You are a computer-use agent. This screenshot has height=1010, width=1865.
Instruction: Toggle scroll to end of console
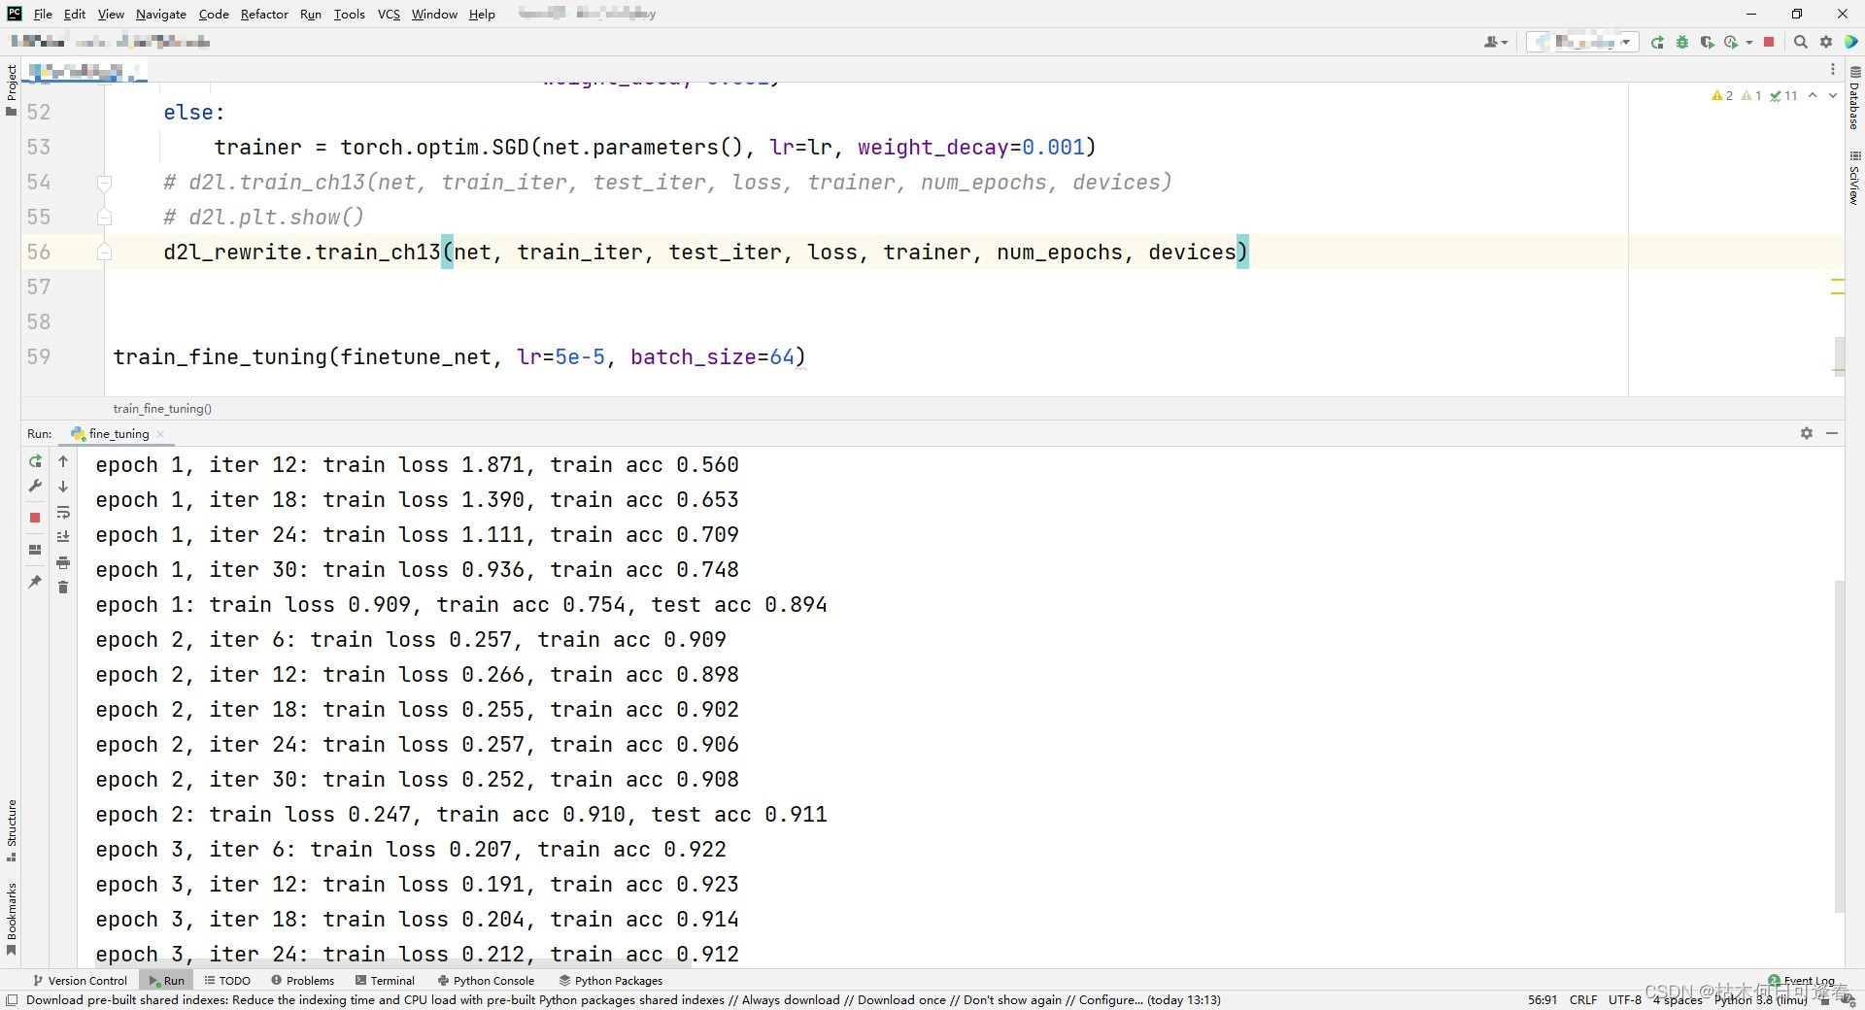tap(63, 537)
